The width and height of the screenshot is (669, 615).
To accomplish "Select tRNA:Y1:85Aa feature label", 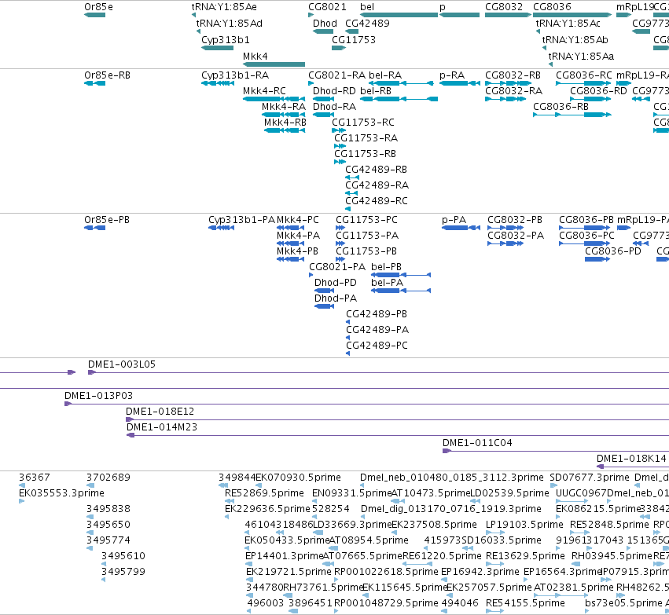I will [581, 57].
